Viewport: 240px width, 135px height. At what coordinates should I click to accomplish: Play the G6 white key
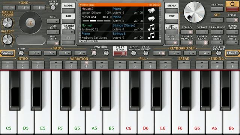(197, 121)
